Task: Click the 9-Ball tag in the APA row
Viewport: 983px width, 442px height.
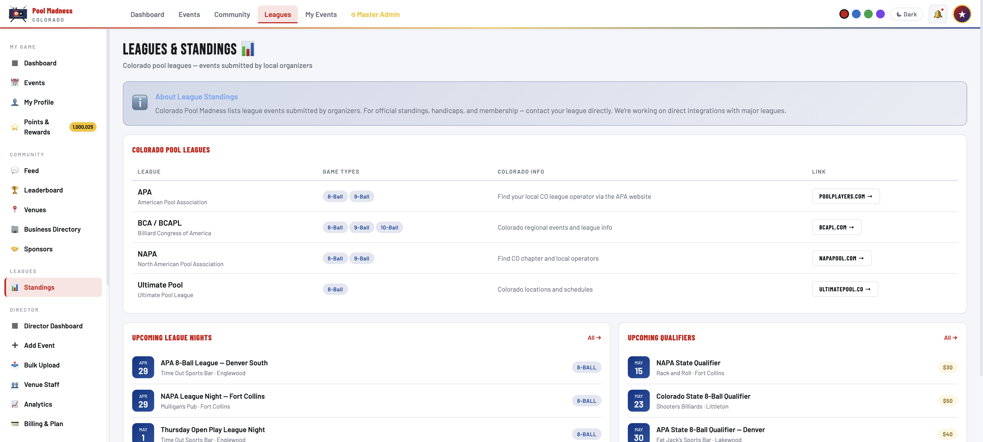Action: (x=361, y=197)
